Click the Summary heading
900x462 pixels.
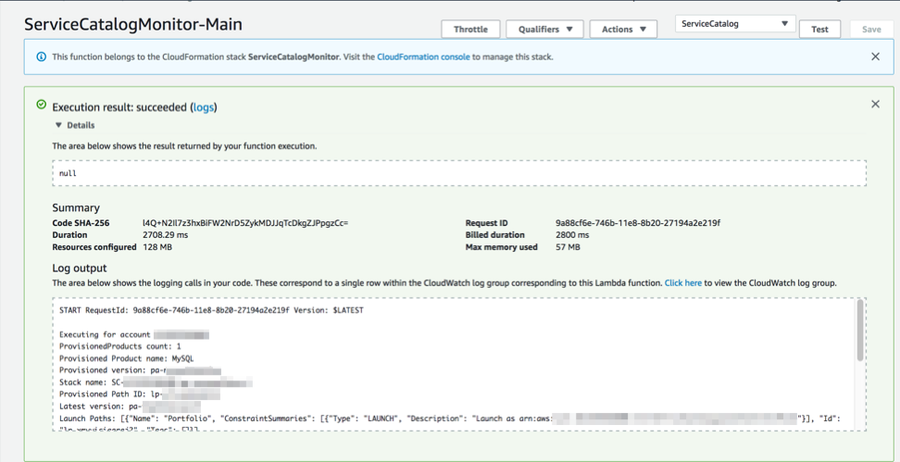click(x=76, y=207)
